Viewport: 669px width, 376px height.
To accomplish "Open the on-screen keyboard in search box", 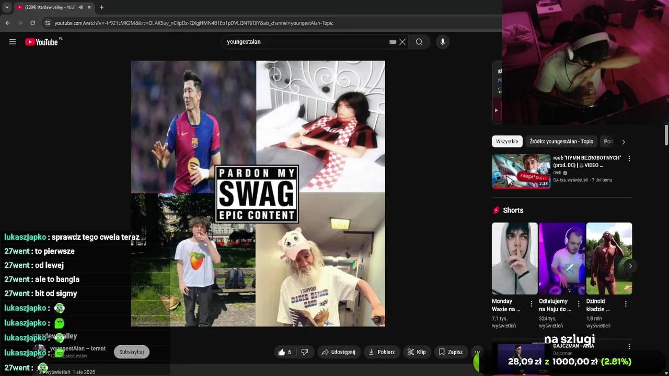I will coord(393,42).
